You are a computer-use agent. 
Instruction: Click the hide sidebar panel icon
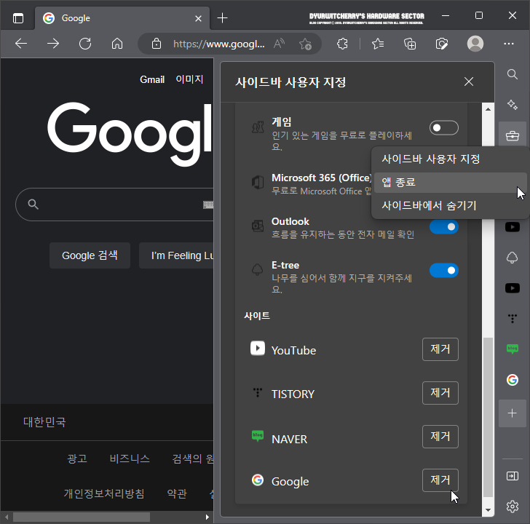513,476
